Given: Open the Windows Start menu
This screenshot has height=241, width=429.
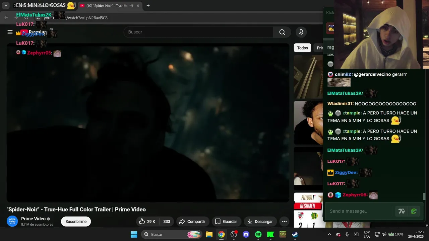Looking at the screenshot, I should coord(134,234).
